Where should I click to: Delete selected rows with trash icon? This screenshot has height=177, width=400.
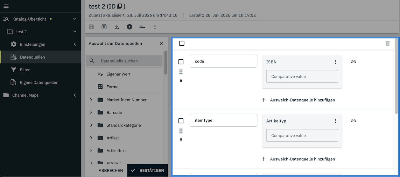[387, 43]
